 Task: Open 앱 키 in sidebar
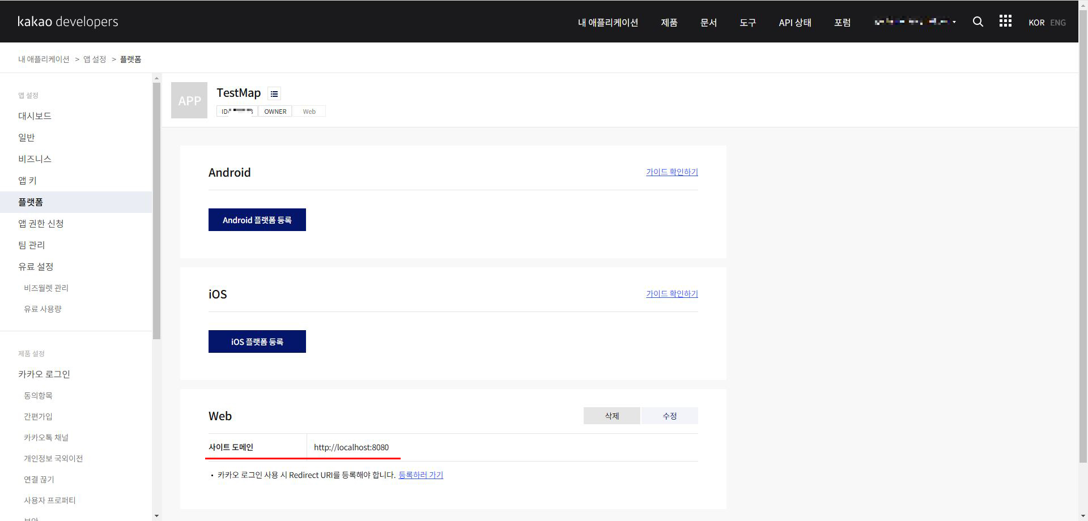(x=27, y=180)
